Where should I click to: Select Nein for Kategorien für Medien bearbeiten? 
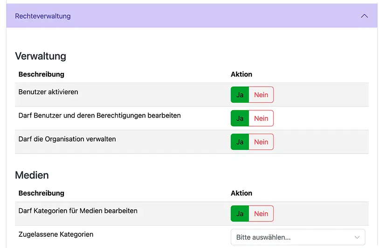[x=261, y=214]
